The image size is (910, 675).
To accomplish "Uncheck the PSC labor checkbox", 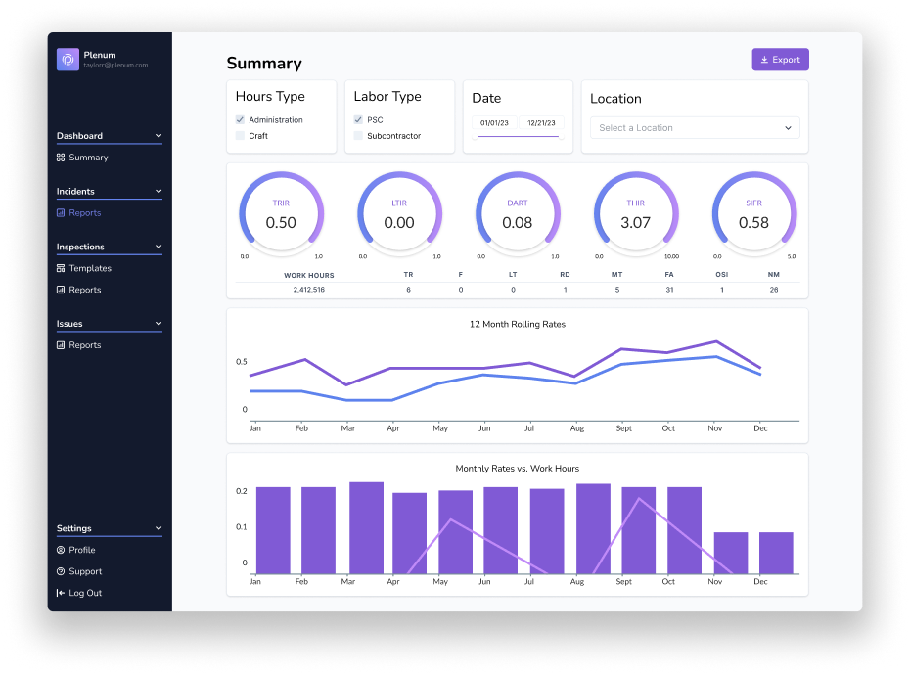I will [x=358, y=120].
